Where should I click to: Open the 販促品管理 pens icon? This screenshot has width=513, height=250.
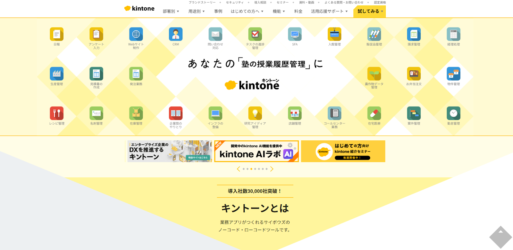[x=374, y=34]
